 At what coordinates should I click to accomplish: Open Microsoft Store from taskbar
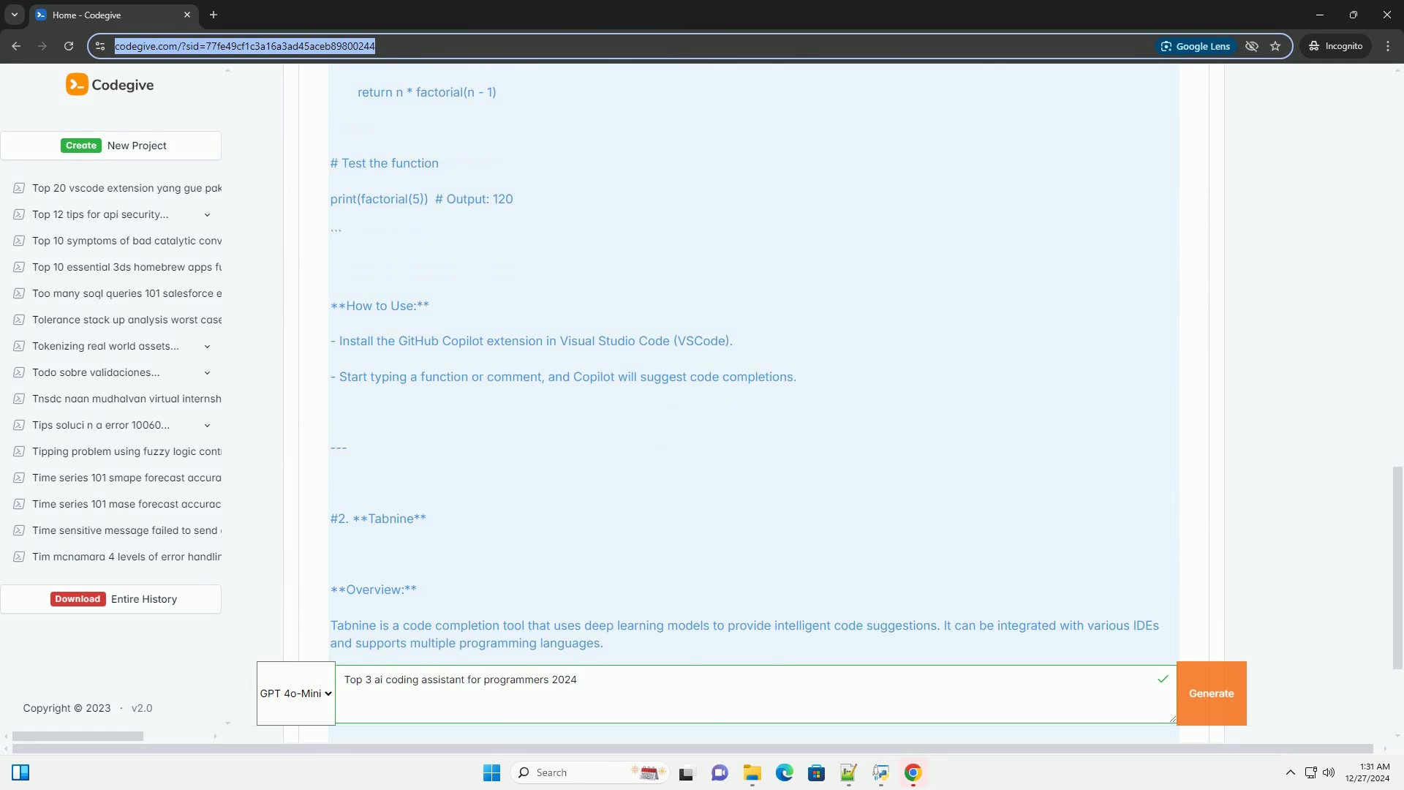tap(817, 772)
